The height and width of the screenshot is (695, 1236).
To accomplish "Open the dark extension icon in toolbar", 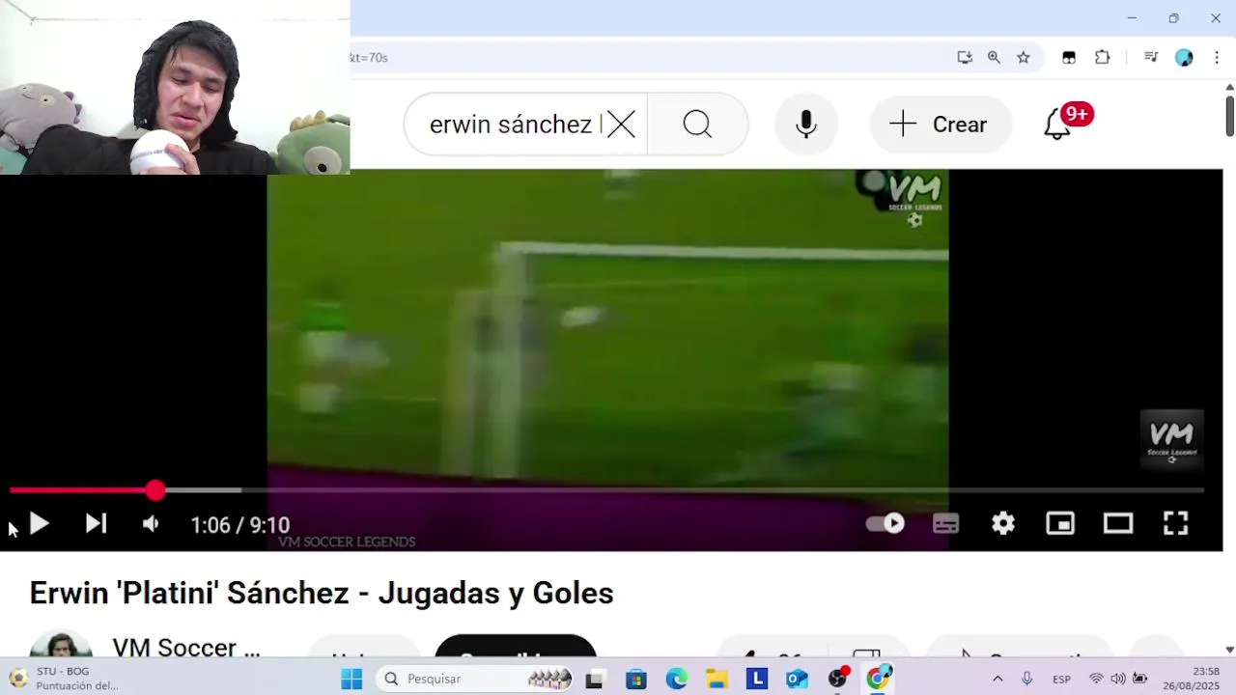I will [x=1069, y=58].
